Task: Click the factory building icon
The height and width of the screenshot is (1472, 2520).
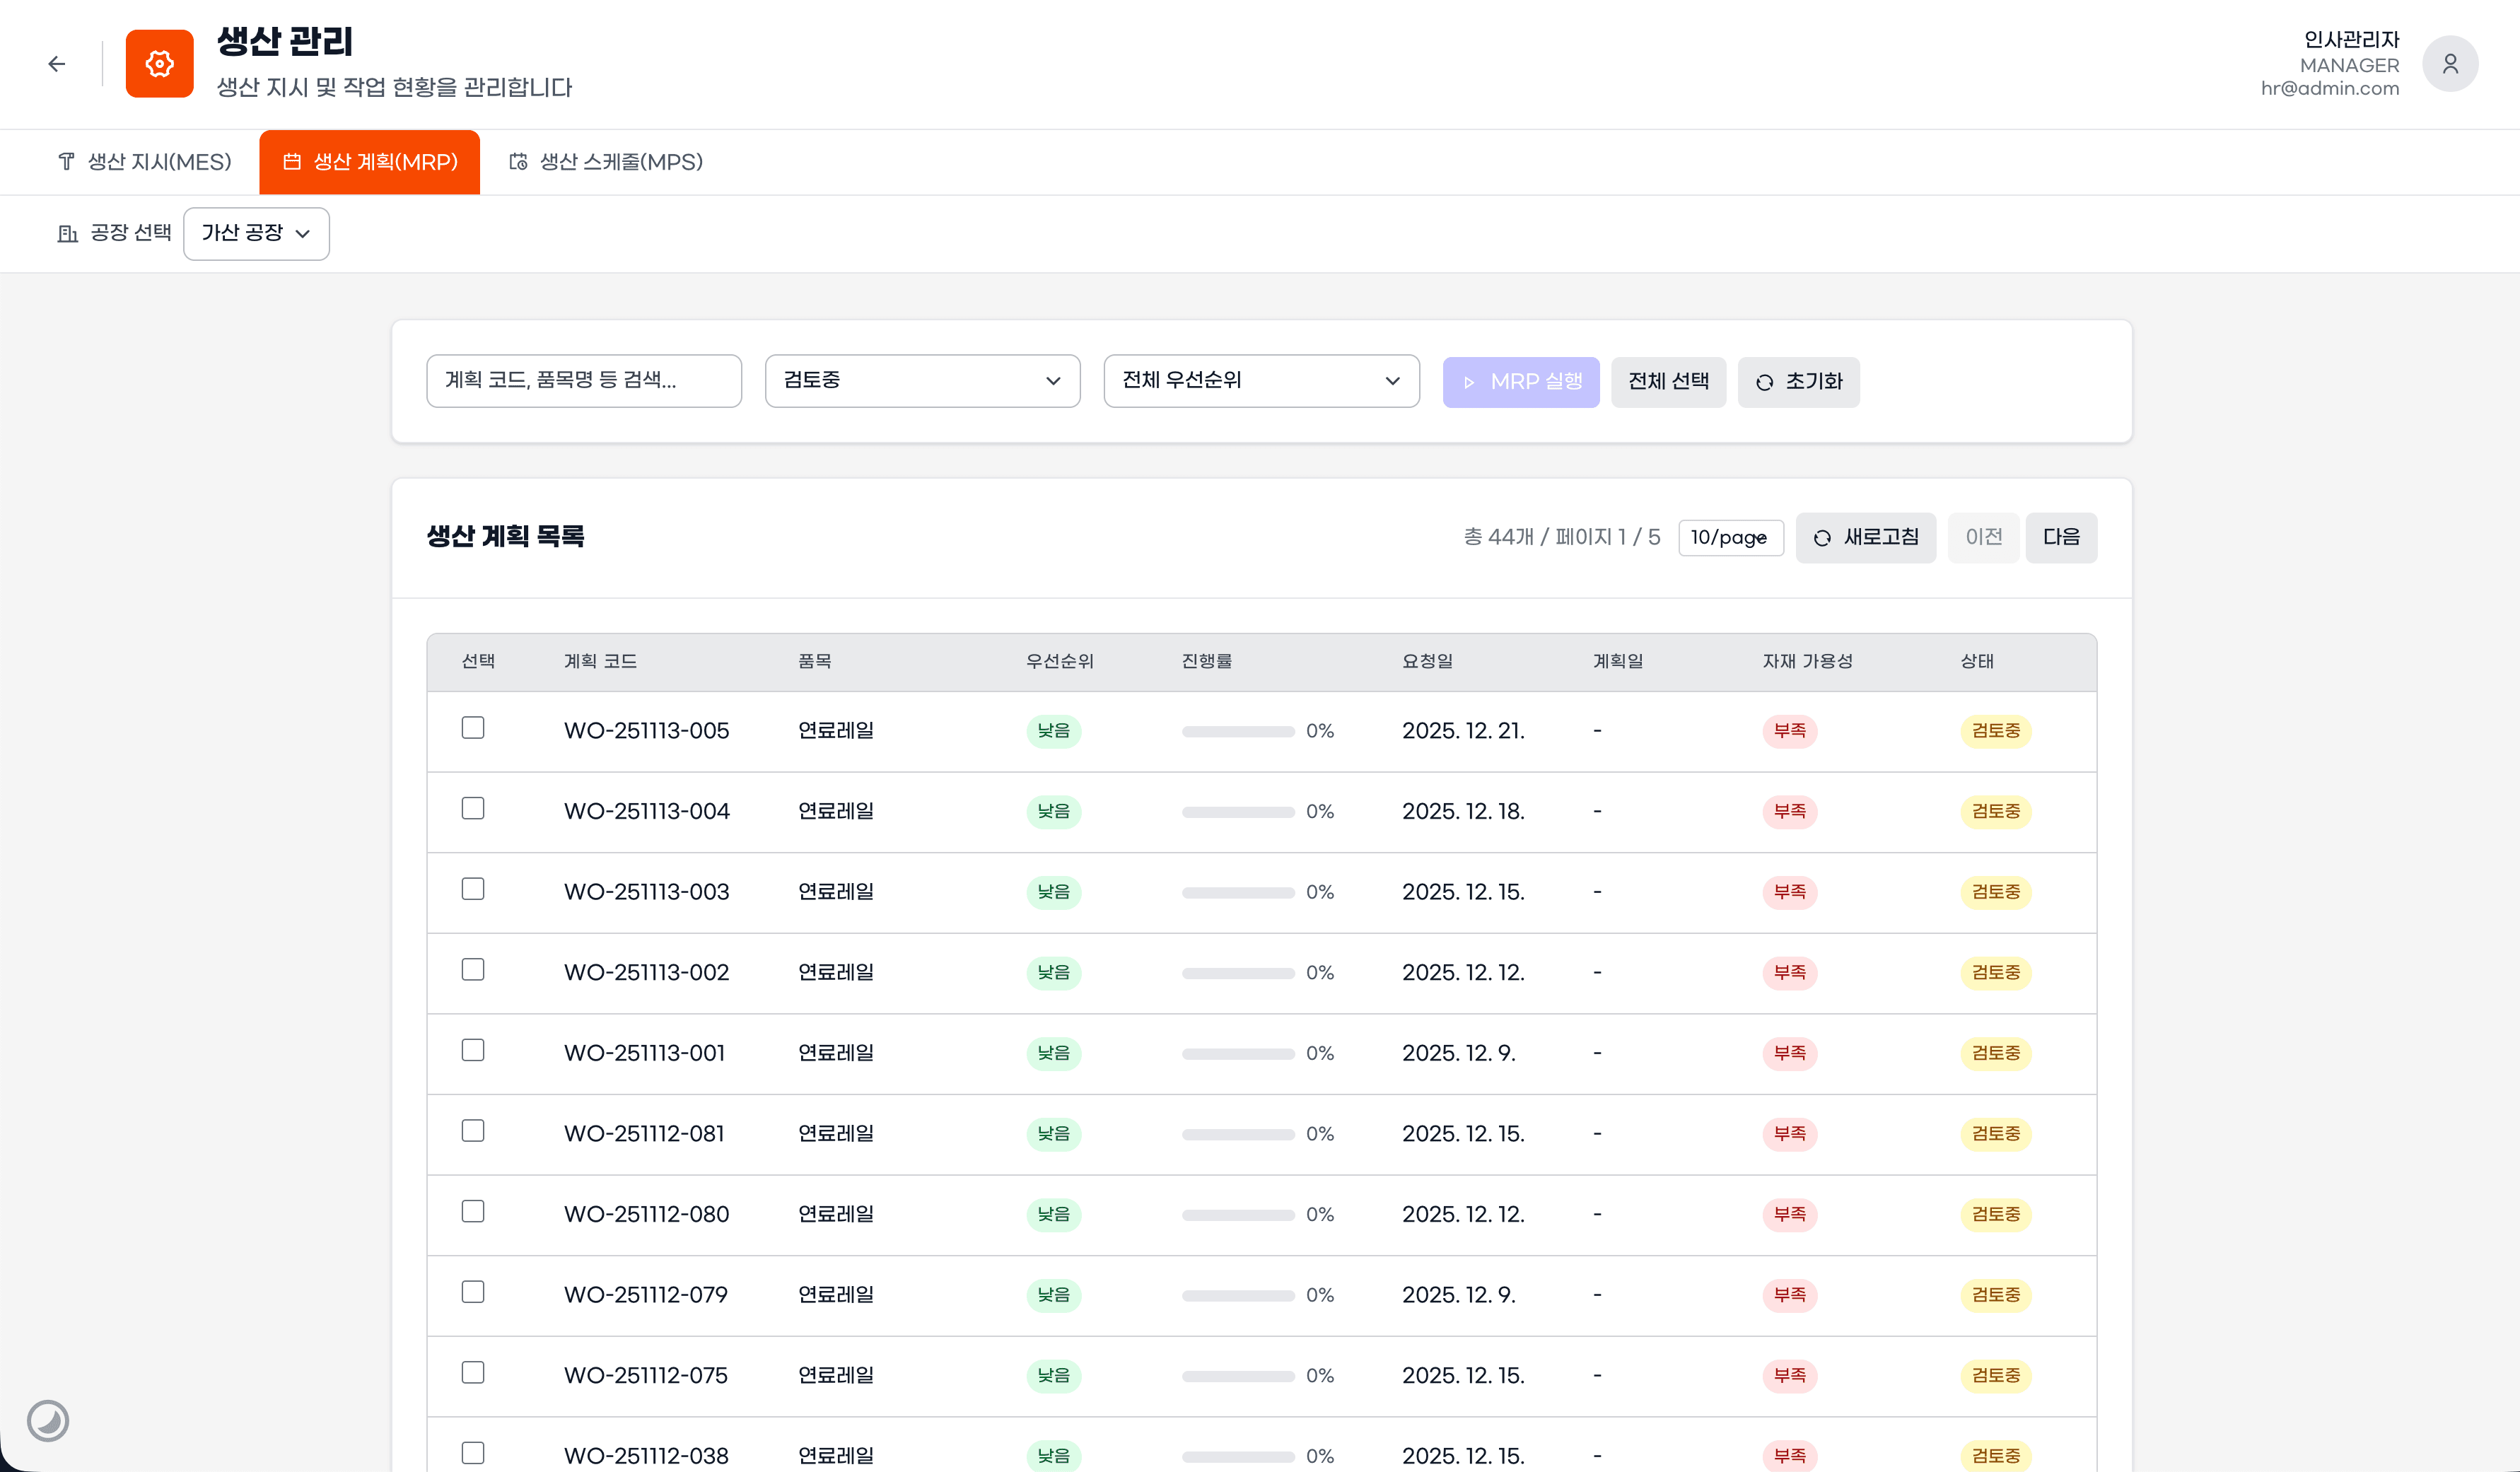Action: pos(67,233)
